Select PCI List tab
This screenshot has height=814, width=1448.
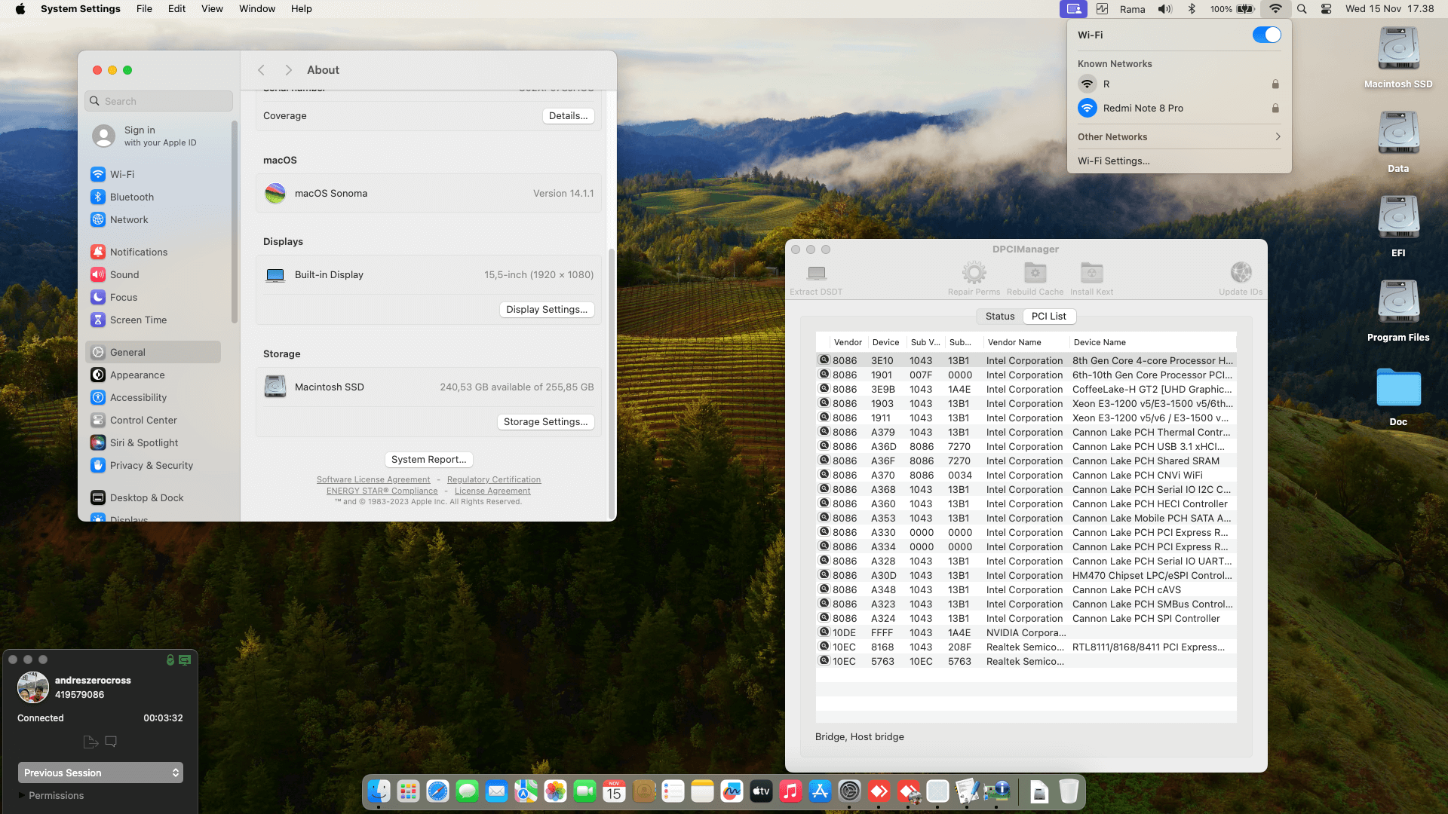(1048, 317)
